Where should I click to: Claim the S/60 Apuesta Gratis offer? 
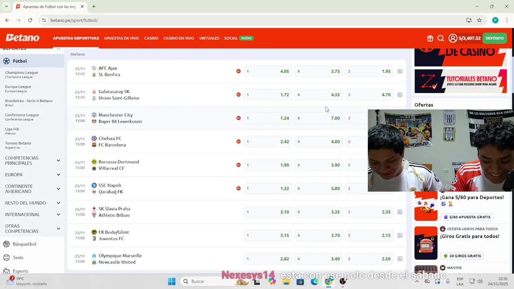tap(467, 217)
